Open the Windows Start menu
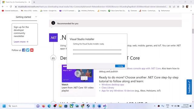194x109 pixels. (x=4, y=106)
